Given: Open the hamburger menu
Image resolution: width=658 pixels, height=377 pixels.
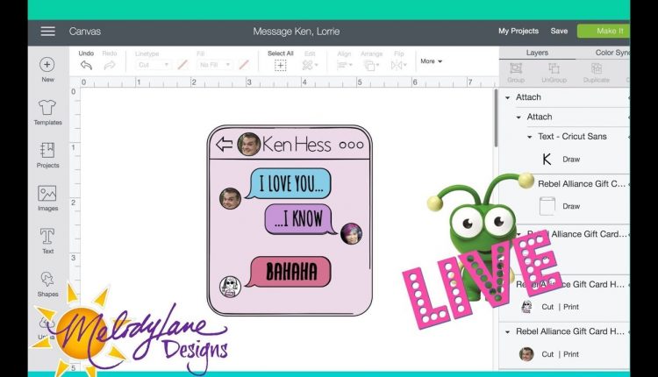Looking at the screenshot, I should (48, 31).
